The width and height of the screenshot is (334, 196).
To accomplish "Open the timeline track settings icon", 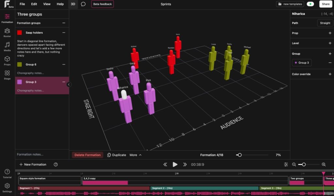I will 286,165.
